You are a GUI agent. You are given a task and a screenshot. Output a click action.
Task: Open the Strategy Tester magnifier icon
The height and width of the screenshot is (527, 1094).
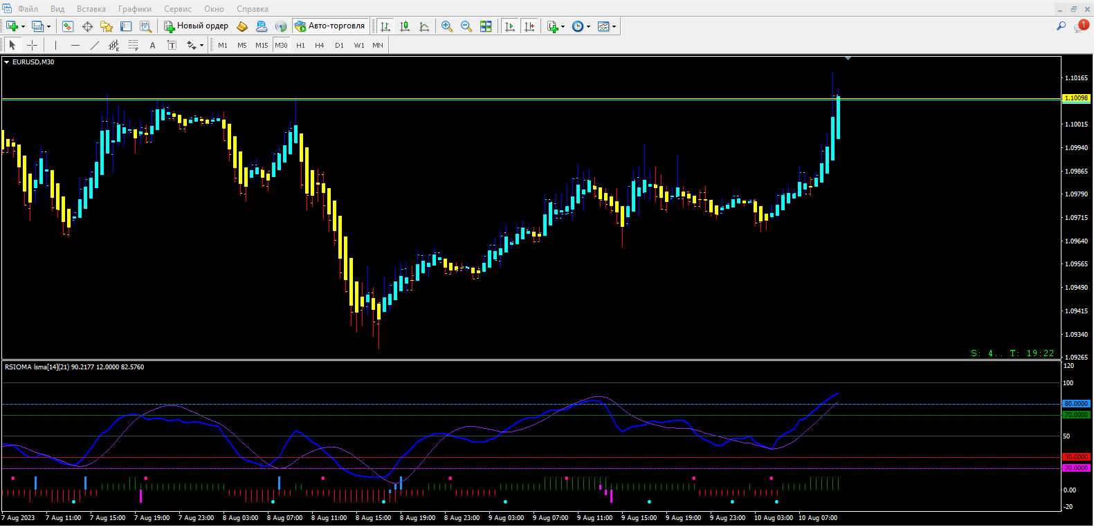(145, 26)
